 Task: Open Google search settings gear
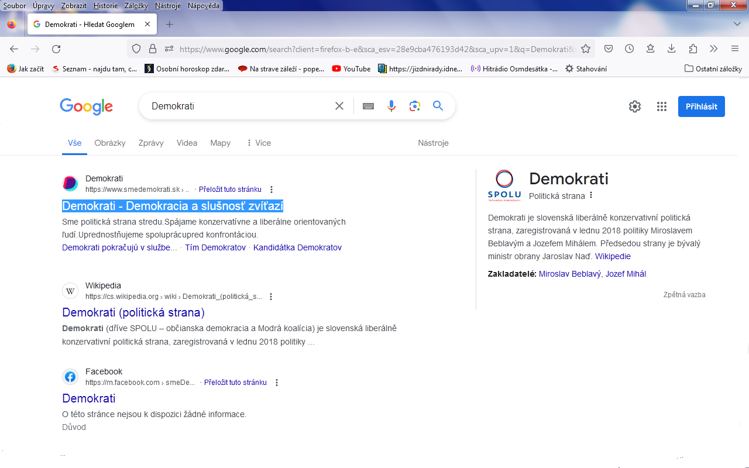pyautogui.click(x=635, y=106)
